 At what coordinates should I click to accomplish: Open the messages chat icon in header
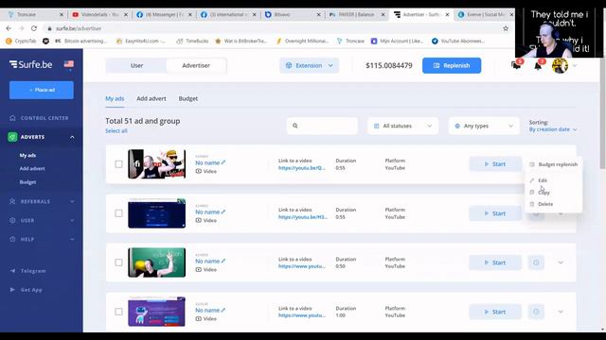(x=516, y=65)
